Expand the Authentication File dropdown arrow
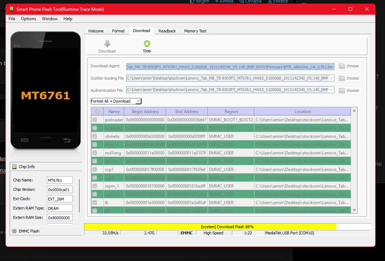 pos(331,90)
